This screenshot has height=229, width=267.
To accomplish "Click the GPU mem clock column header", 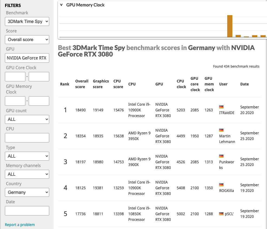I will point(209,84).
